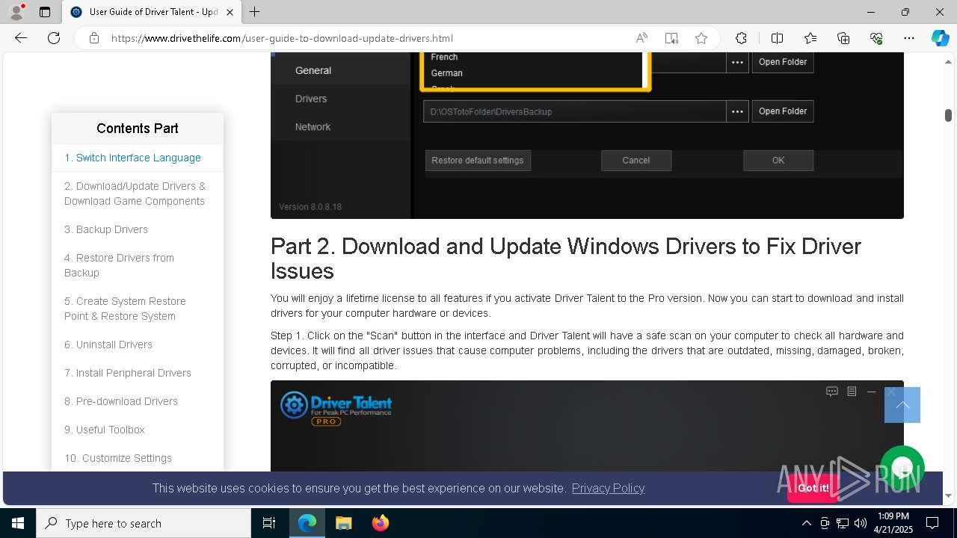Click the Driver Talent Pro screenshot
Viewport: 957px width, 538px height.
tap(587, 426)
